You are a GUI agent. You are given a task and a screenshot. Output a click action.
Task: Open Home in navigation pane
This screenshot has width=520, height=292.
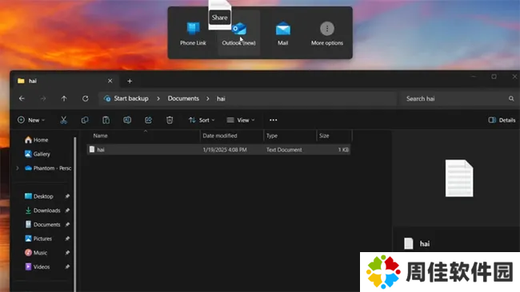pos(37,140)
